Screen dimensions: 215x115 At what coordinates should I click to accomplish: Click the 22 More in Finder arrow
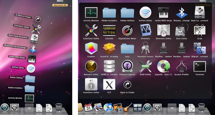(x=38, y=19)
